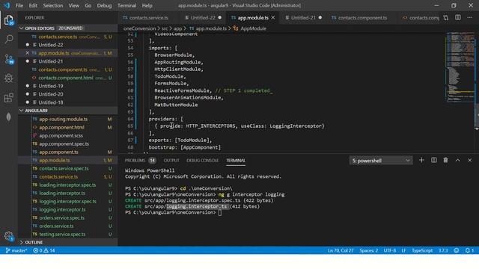Open the Help menu
The width and height of the screenshot is (479, 269).
147,5
